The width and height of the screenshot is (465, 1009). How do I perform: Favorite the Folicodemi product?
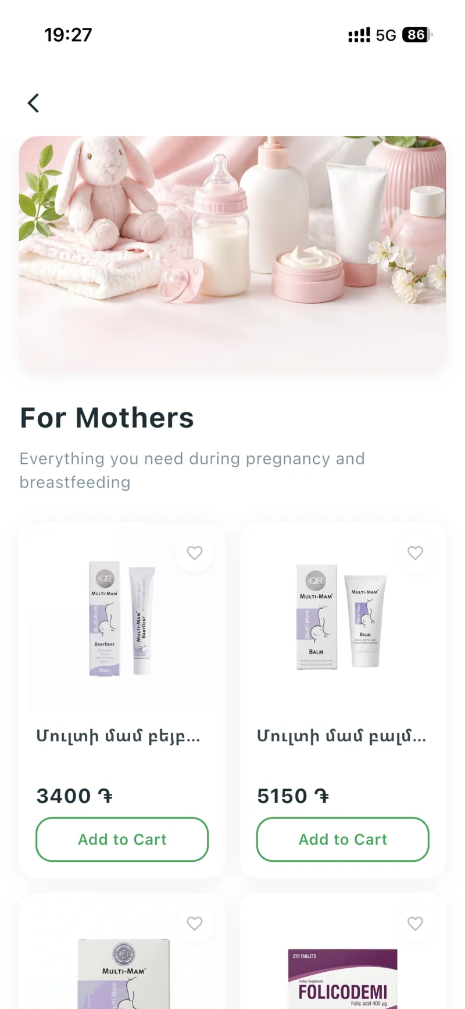415,923
